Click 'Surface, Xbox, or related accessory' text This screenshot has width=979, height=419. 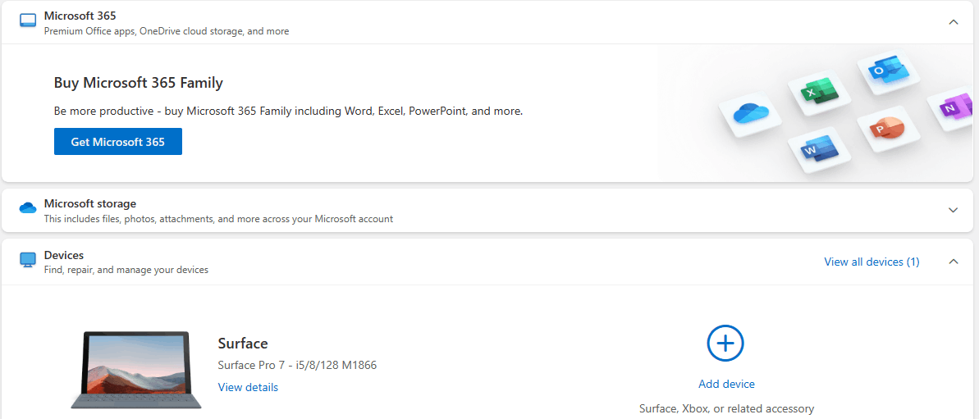pyautogui.click(x=727, y=409)
